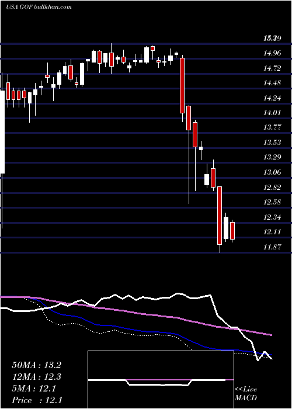Click the '<<Live MACD' label
Viewport: 292px width, 409px height.
tap(246, 393)
